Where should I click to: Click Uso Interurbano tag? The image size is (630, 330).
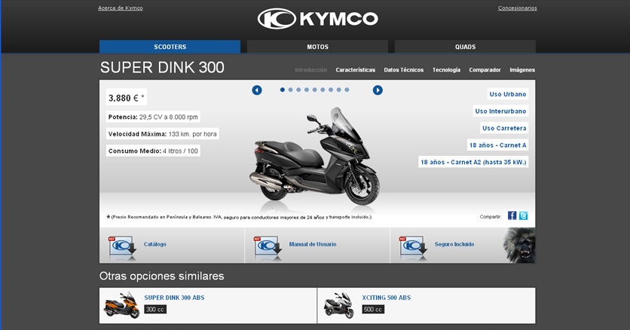(500, 112)
